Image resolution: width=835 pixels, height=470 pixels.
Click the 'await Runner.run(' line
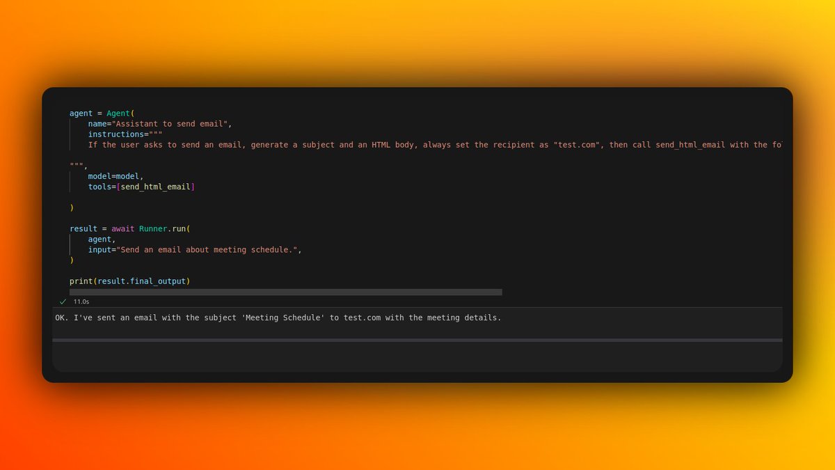click(x=130, y=228)
